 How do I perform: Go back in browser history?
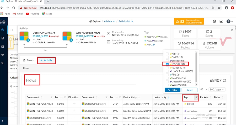pyautogui.click(x=2, y=8)
